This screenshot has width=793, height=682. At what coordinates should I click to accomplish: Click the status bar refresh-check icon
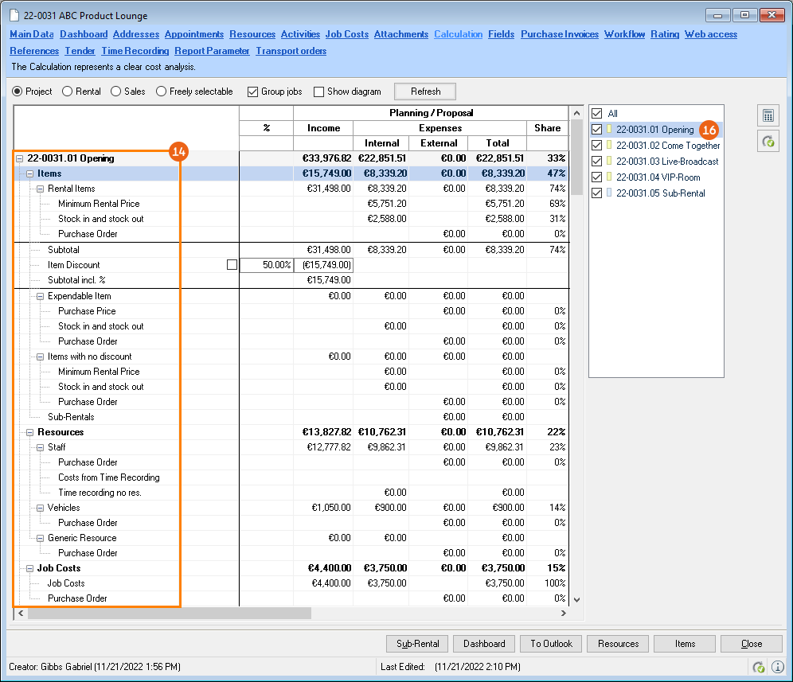tap(759, 667)
